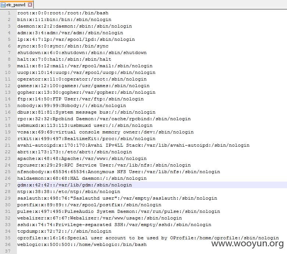Click the mail:x:8:12 line
Screen dimensions: 287x254
pos(85,66)
